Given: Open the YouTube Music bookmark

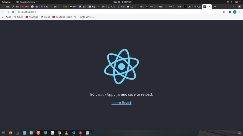Looking at the screenshot, I should point(62,17).
